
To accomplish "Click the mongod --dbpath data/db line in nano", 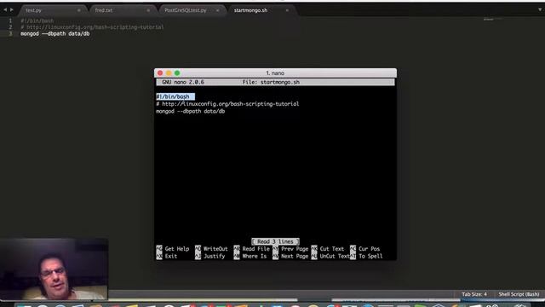I will [191, 111].
